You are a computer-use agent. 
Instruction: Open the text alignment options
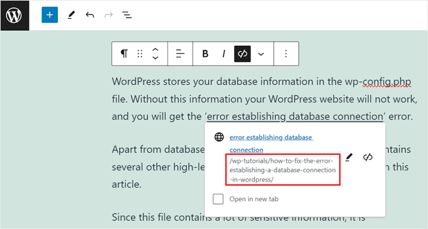click(x=180, y=53)
